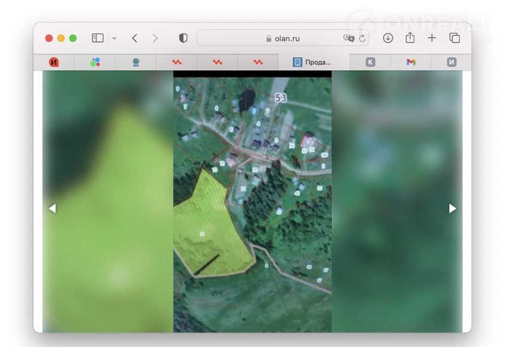The width and height of the screenshot is (505, 347).
Task: Show the tab overview
Action: point(455,38)
